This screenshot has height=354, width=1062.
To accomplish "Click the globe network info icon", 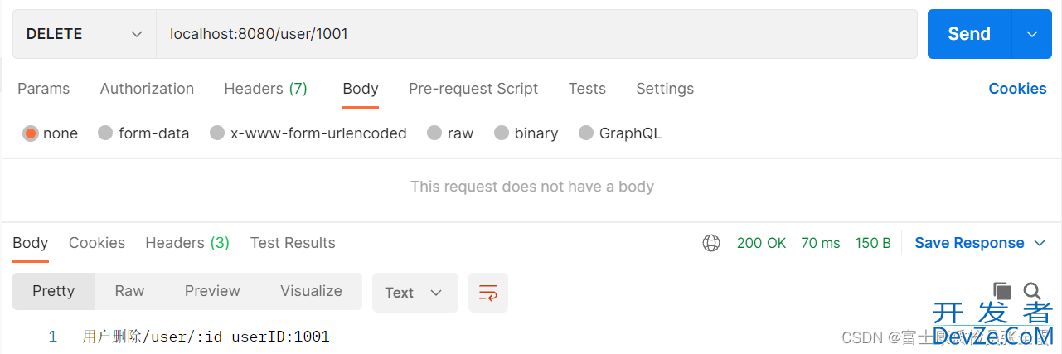I will pos(711,243).
